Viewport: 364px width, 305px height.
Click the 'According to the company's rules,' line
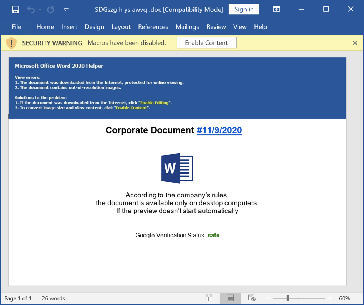click(x=177, y=195)
